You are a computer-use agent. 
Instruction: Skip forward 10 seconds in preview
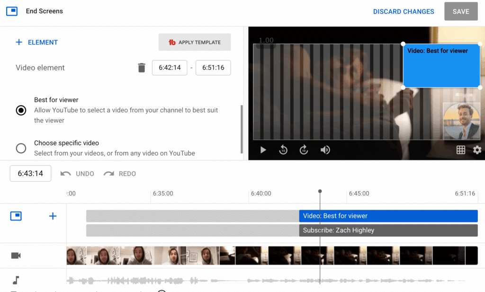(x=304, y=150)
